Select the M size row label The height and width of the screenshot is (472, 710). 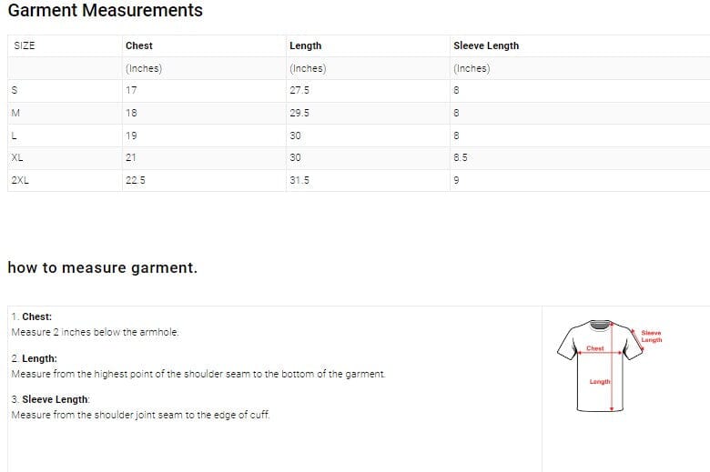[x=15, y=113]
